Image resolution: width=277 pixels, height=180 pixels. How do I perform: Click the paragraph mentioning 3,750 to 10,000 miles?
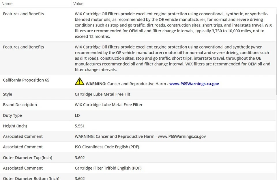click(173, 25)
